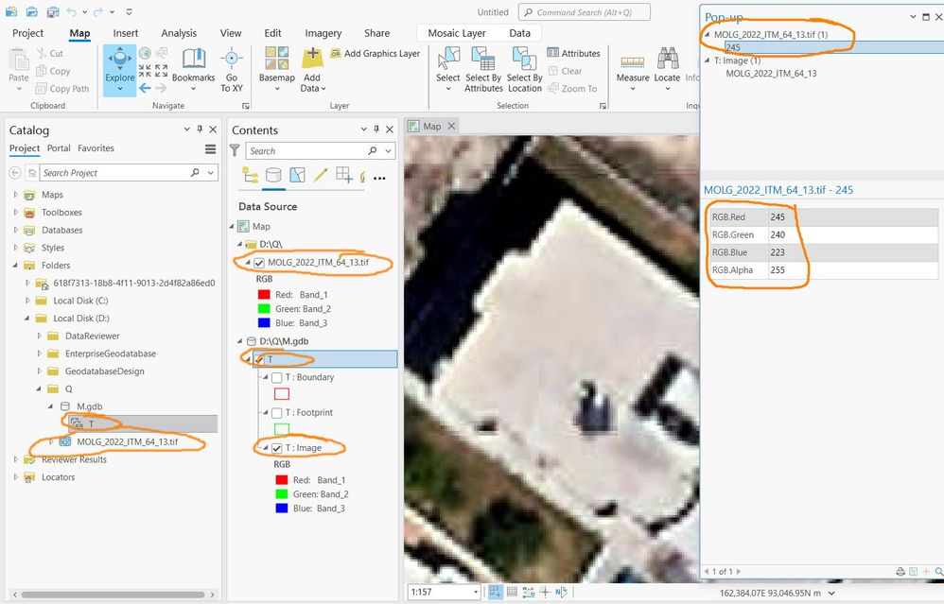This screenshot has height=604, width=944.
Task: Open the Basemap gallery
Action: (x=277, y=69)
